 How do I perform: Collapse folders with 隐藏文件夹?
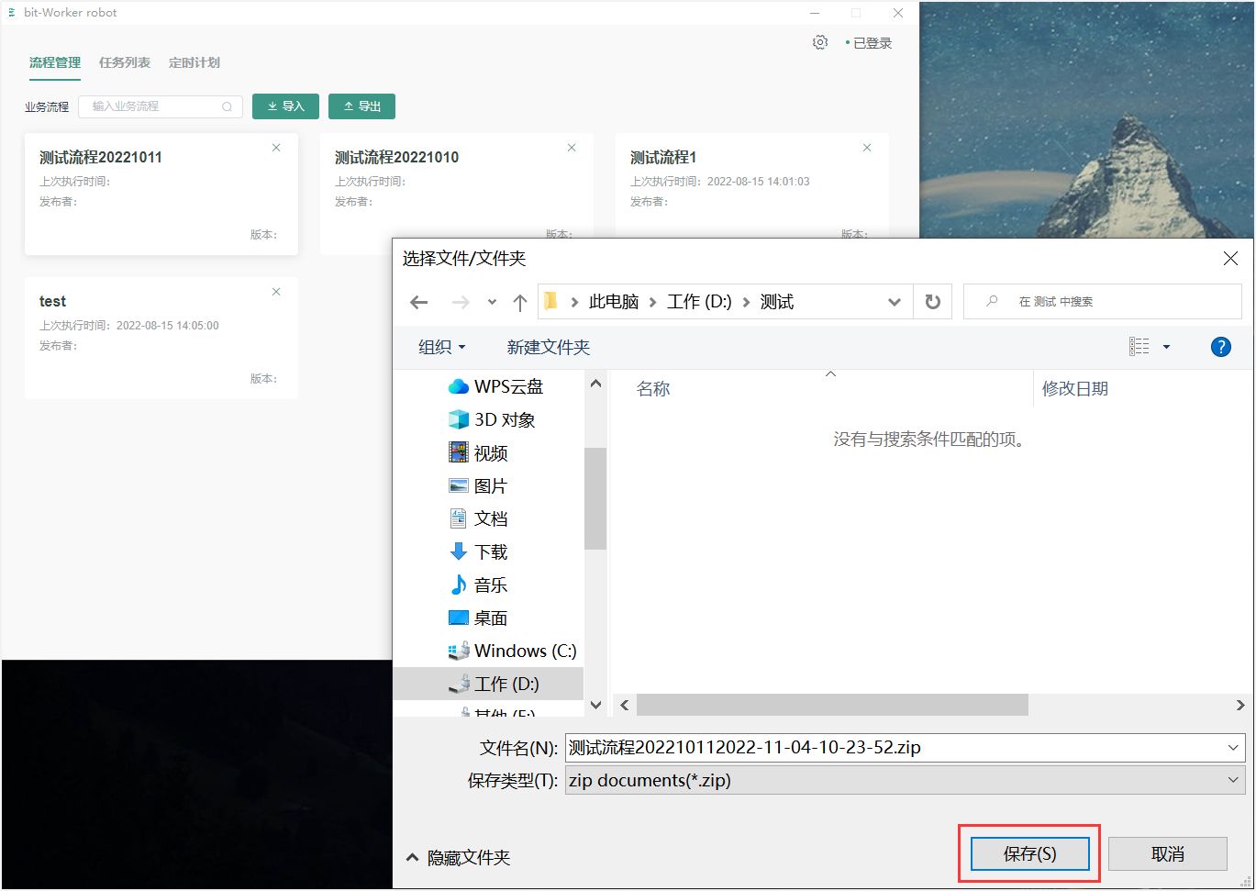tap(458, 857)
